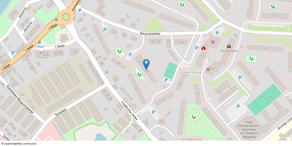This screenshot has height=146, width=292.
Task: Click the Targowa street label
Action: 61,112
